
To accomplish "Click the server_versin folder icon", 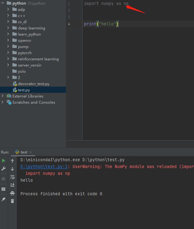I will pos(15,65).
